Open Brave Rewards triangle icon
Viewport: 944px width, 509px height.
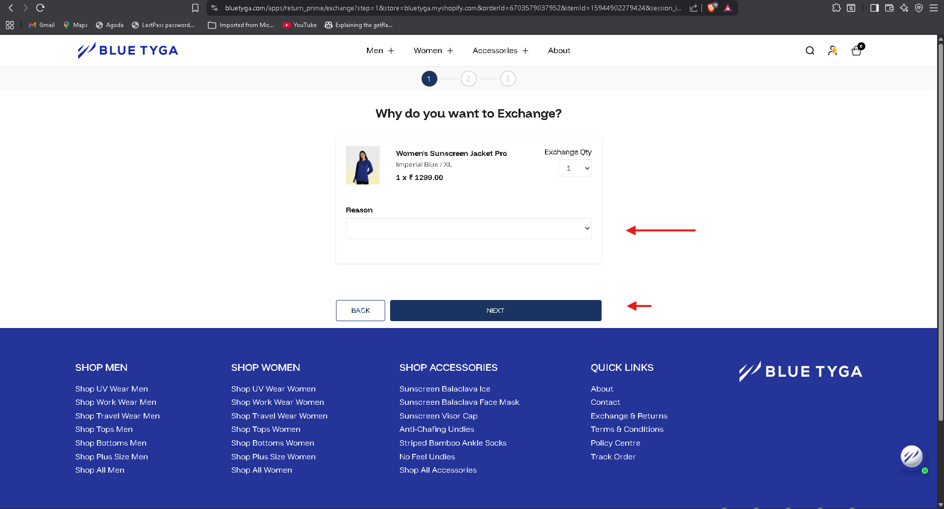[728, 8]
